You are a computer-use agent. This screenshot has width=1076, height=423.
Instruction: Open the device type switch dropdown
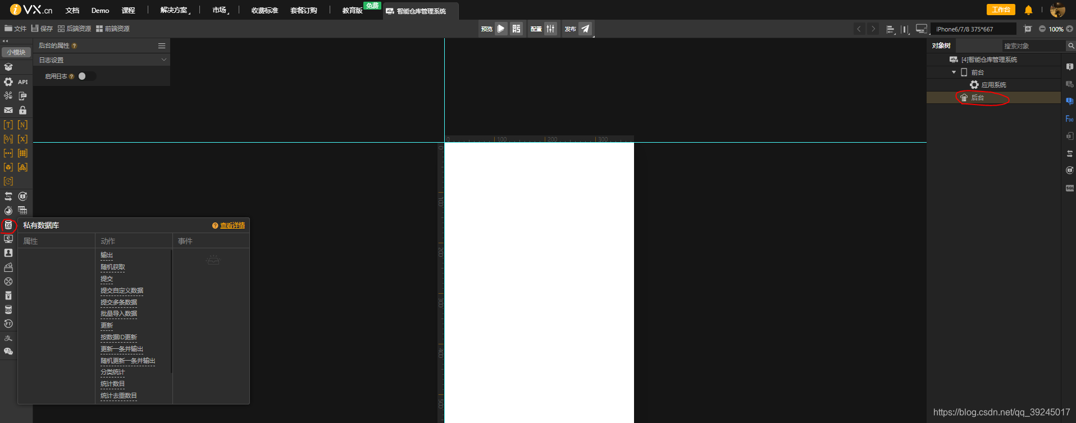[x=922, y=29]
